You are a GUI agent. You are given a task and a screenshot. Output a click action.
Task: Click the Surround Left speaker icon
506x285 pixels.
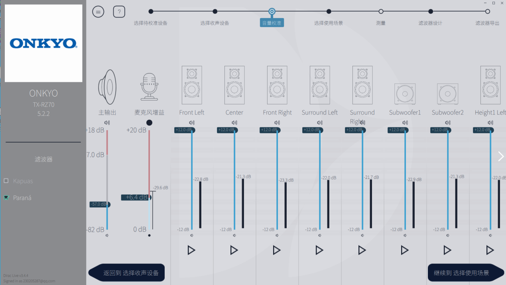(320, 85)
